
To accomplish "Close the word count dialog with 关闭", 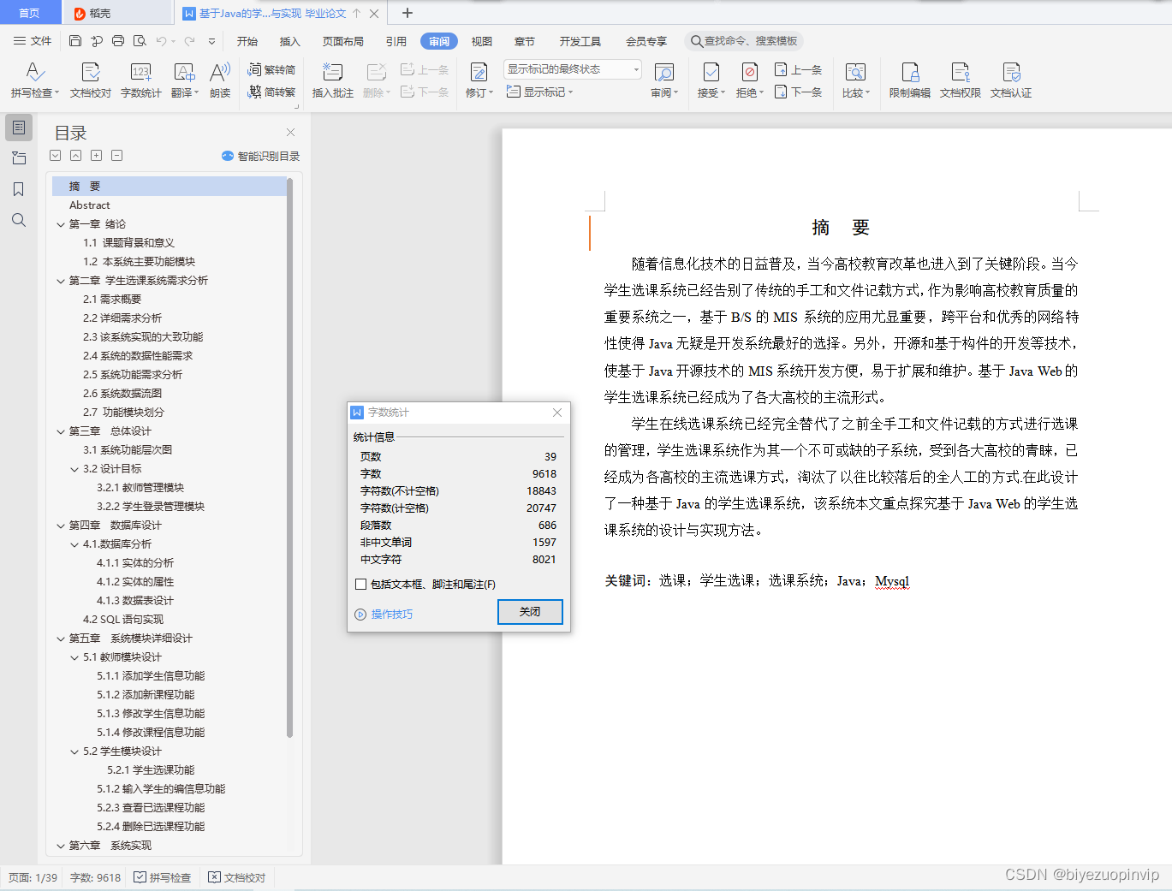I will coord(529,612).
